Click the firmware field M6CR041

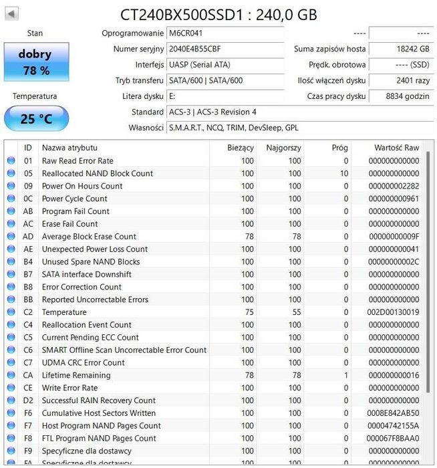[225, 33]
